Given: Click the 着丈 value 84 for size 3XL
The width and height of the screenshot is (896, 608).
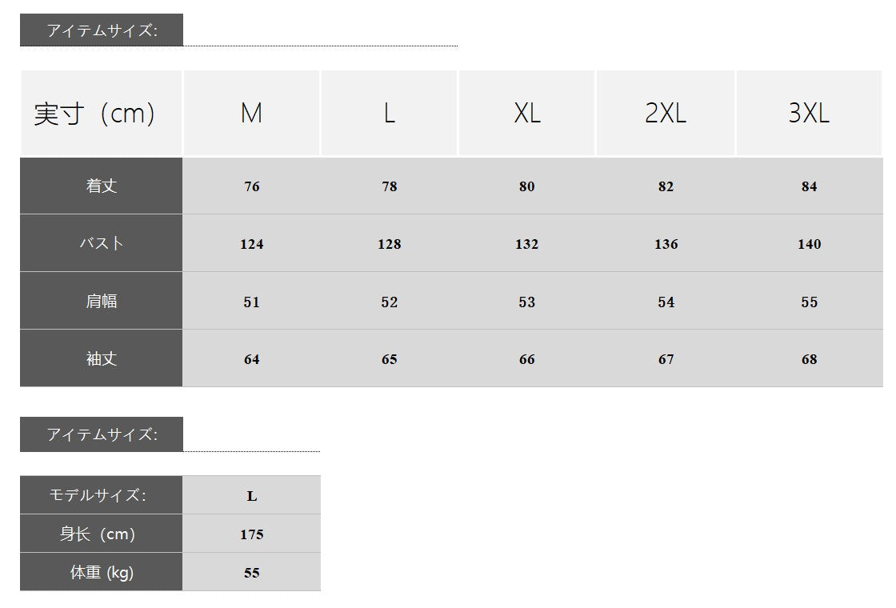Looking at the screenshot, I should coord(809,186).
